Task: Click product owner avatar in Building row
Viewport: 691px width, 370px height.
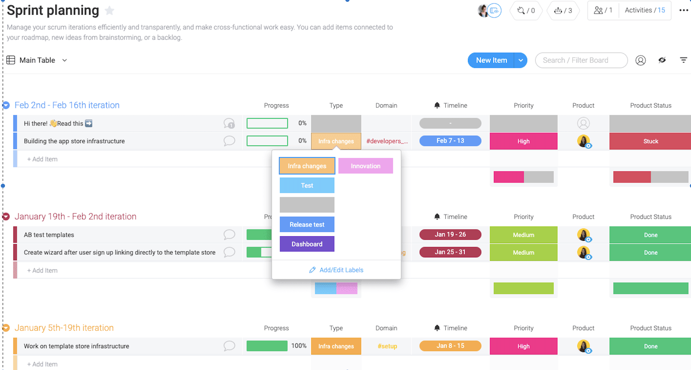Action: (x=584, y=141)
